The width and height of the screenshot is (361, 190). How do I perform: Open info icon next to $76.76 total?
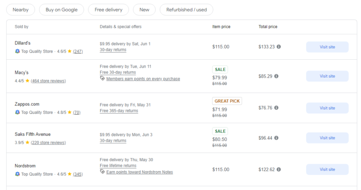276,108
